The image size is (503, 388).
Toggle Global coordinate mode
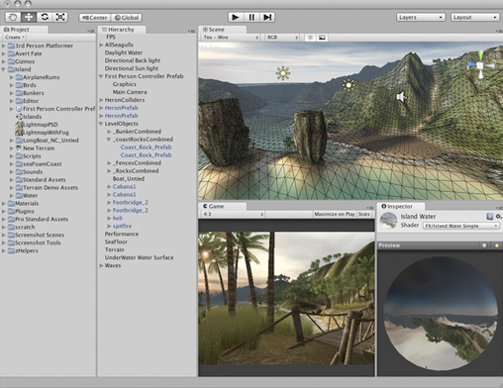click(127, 18)
